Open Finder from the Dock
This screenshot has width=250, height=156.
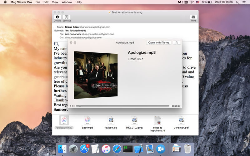click(x=62, y=149)
